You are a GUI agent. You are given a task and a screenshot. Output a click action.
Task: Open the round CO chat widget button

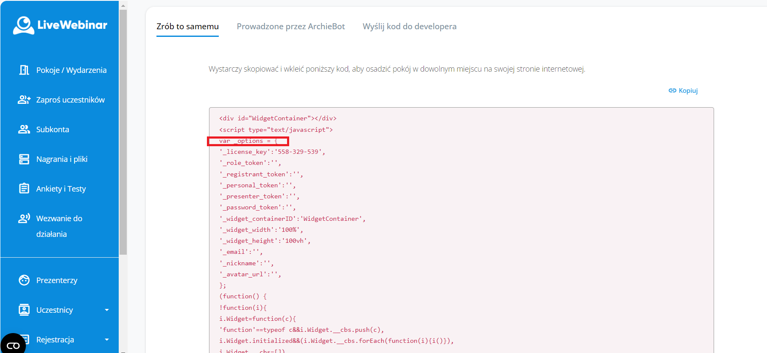[x=13, y=345]
